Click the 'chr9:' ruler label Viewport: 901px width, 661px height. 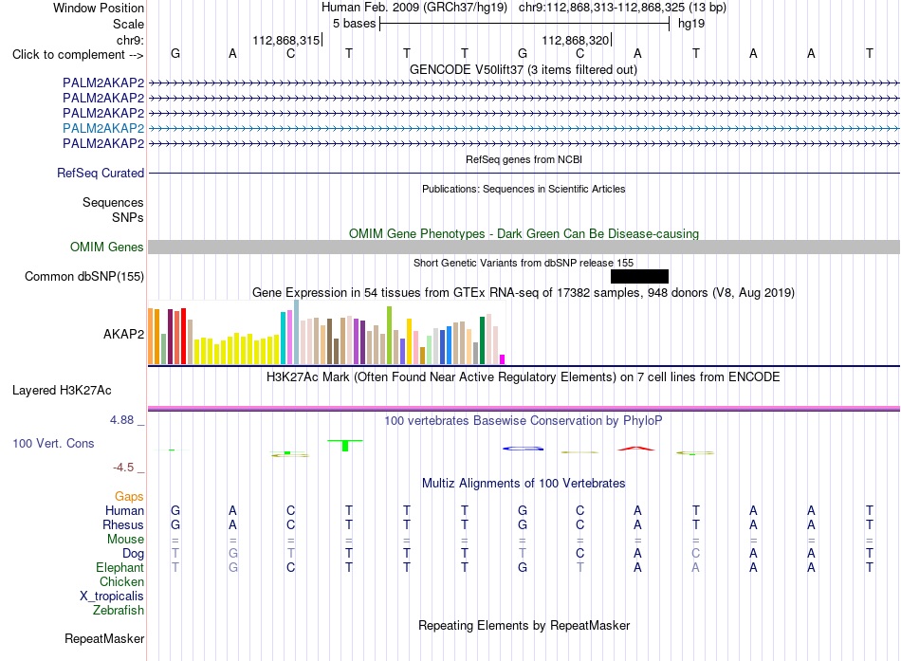point(131,40)
